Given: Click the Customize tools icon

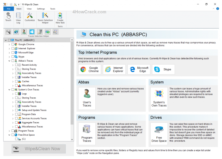Looking at the screenshot, I should pyautogui.click(x=30, y=17).
